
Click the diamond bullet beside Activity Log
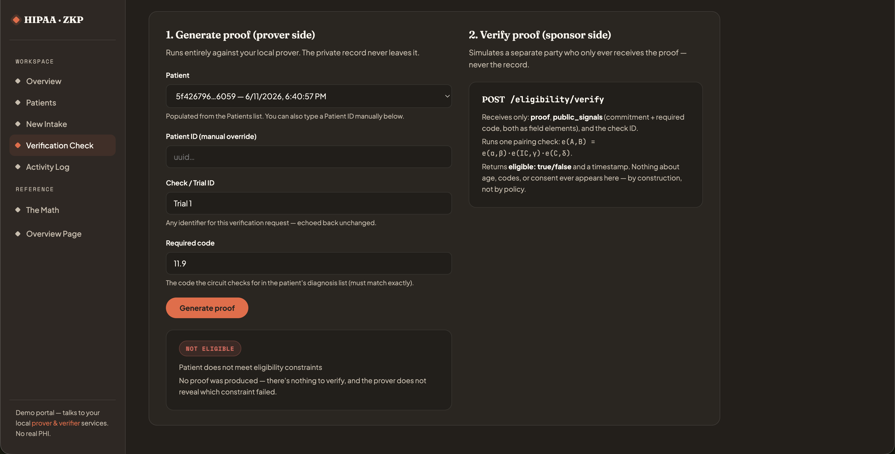coord(18,166)
